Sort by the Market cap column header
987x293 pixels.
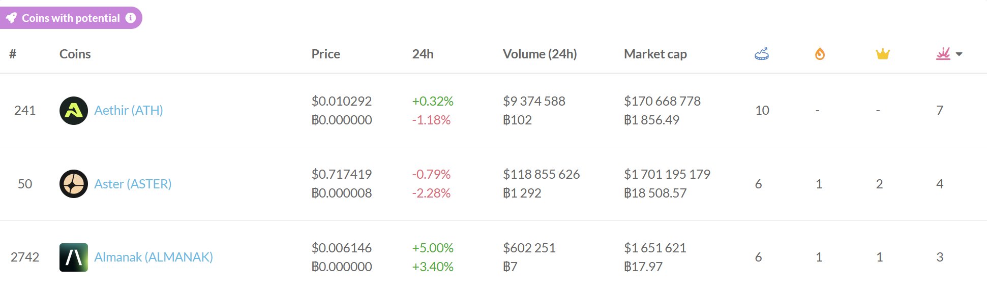[655, 54]
